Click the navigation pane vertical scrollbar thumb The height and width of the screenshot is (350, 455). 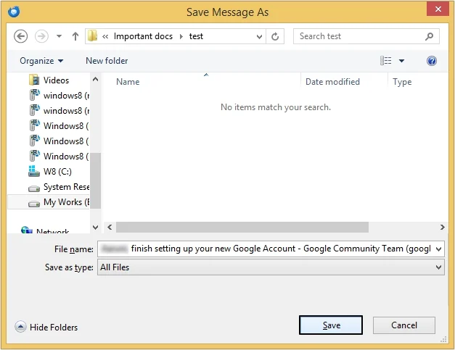95,180
